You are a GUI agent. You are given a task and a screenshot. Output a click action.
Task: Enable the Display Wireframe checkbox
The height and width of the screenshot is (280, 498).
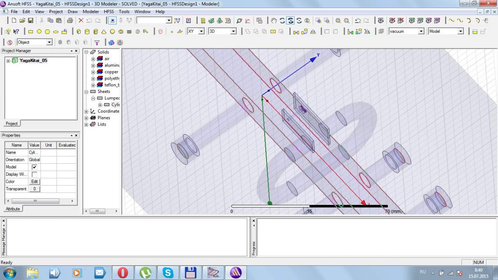pos(34,174)
